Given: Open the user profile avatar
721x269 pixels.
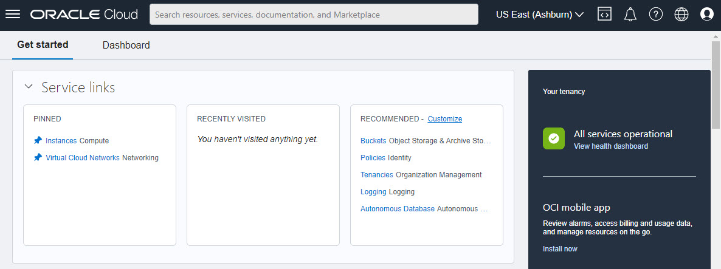Looking at the screenshot, I should point(706,15).
